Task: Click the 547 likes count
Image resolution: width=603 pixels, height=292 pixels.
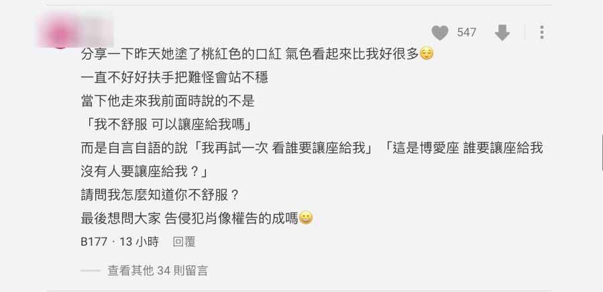Action: [466, 33]
